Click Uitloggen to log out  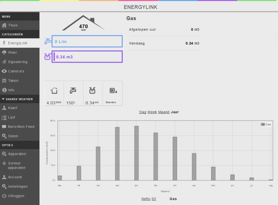pos(16,196)
